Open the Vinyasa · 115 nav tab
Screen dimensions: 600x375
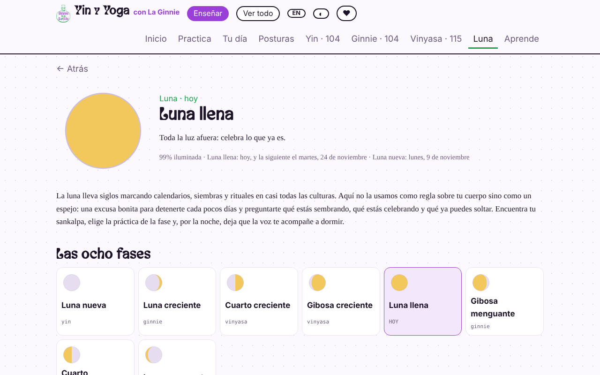(436, 39)
